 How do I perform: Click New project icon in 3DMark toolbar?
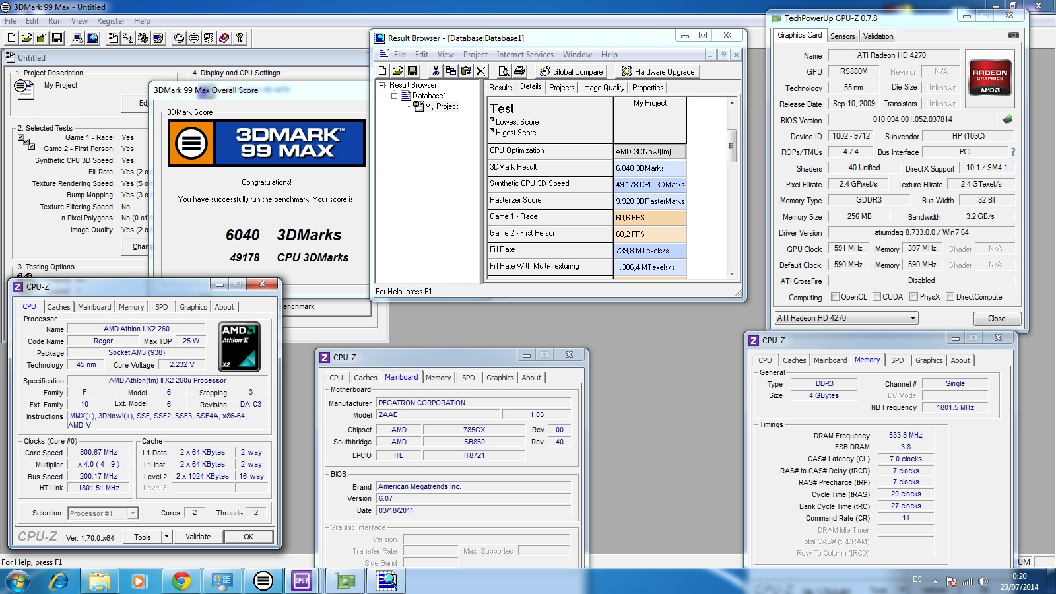click(x=11, y=38)
